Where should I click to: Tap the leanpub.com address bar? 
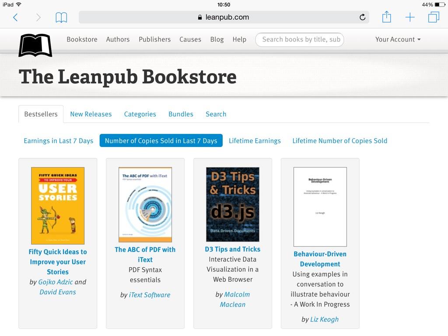[x=224, y=17]
